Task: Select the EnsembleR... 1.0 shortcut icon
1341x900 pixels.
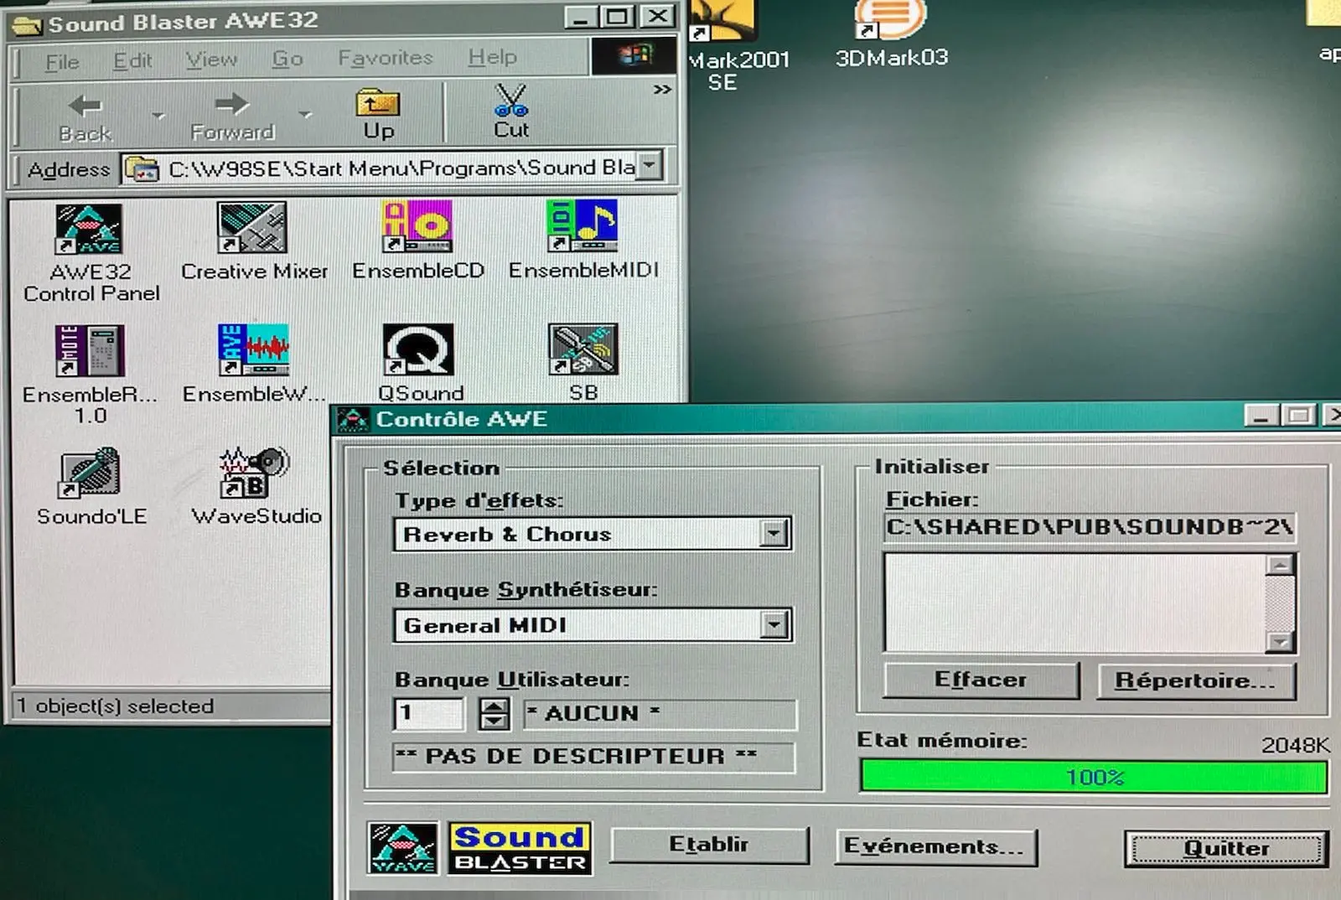Action: point(90,350)
